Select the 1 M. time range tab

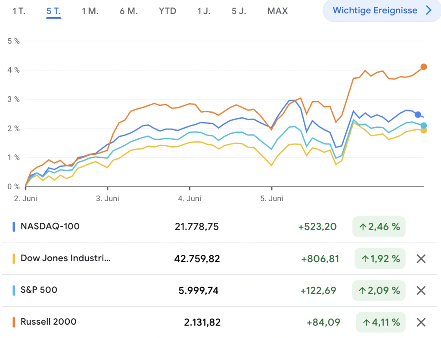(x=90, y=11)
